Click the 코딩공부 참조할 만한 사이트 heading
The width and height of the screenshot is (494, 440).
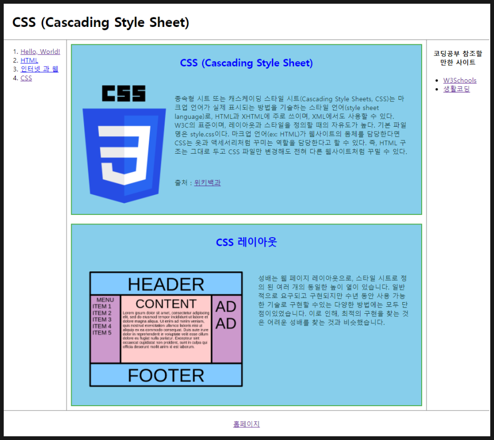pyautogui.click(x=458, y=58)
